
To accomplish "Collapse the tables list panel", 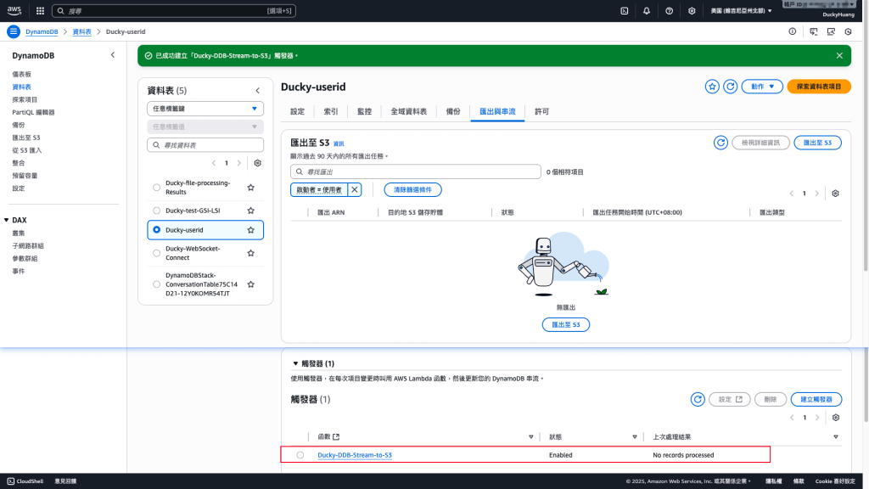I will point(258,90).
